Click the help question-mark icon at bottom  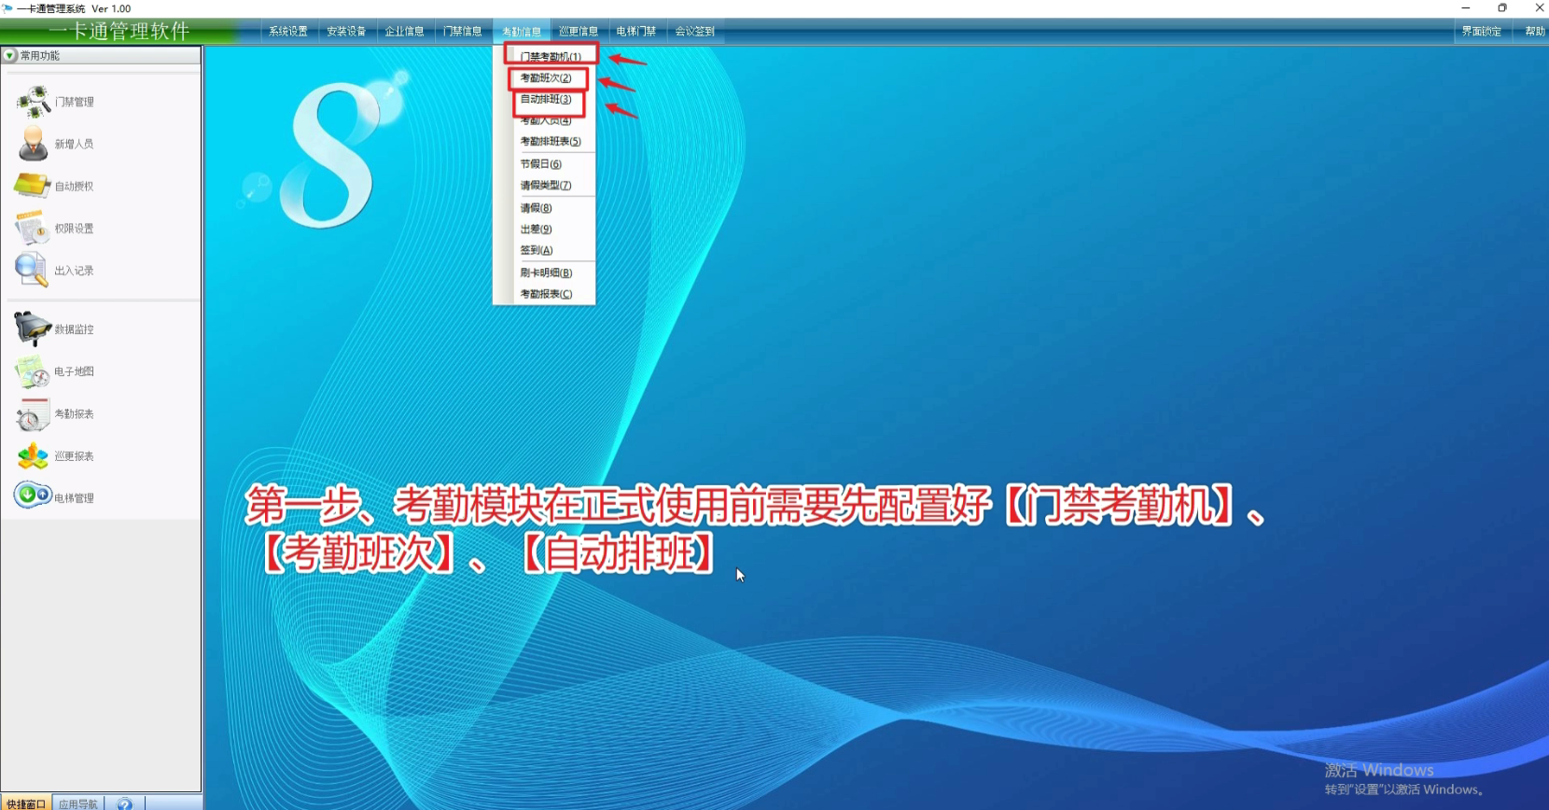[x=125, y=803]
